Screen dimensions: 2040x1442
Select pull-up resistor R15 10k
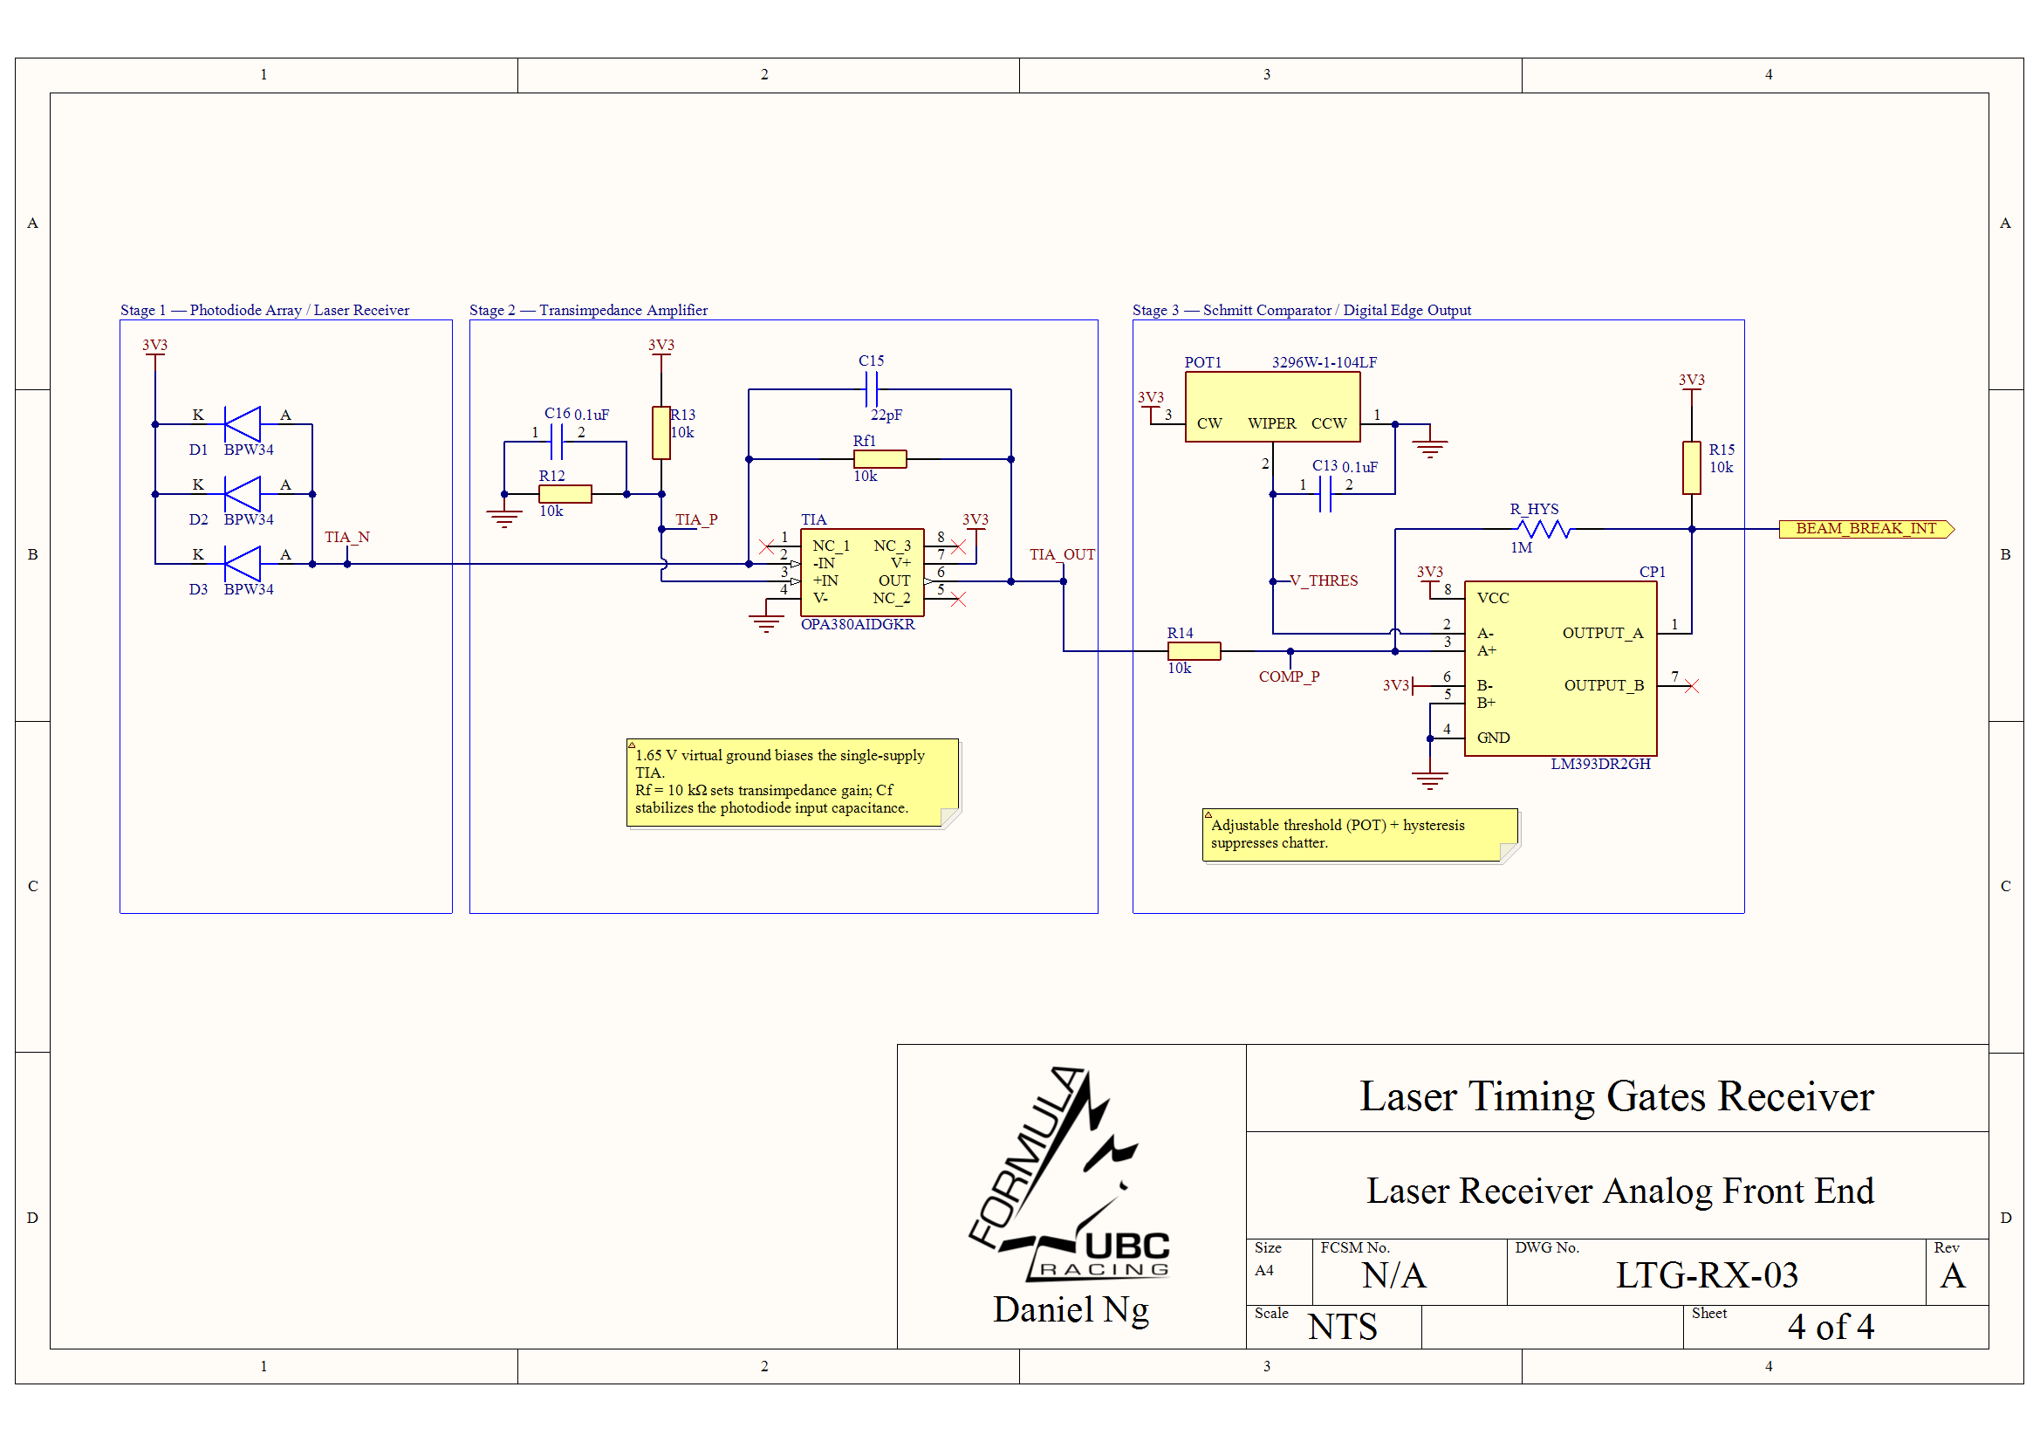(1692, 468)
